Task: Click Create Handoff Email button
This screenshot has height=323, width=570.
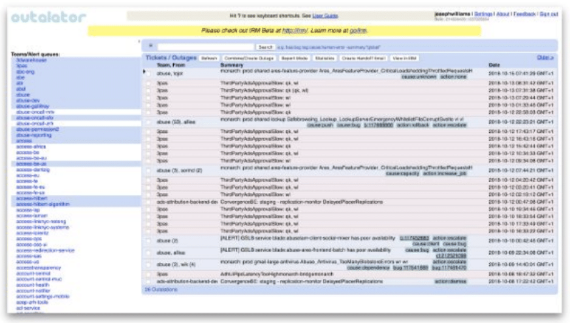Action: (363, 58)
